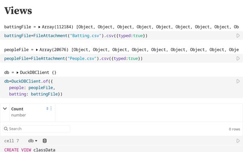Screen dimensions: 243x152
Task: Sort the Count column using sort arrows
Action: (47, 109)
